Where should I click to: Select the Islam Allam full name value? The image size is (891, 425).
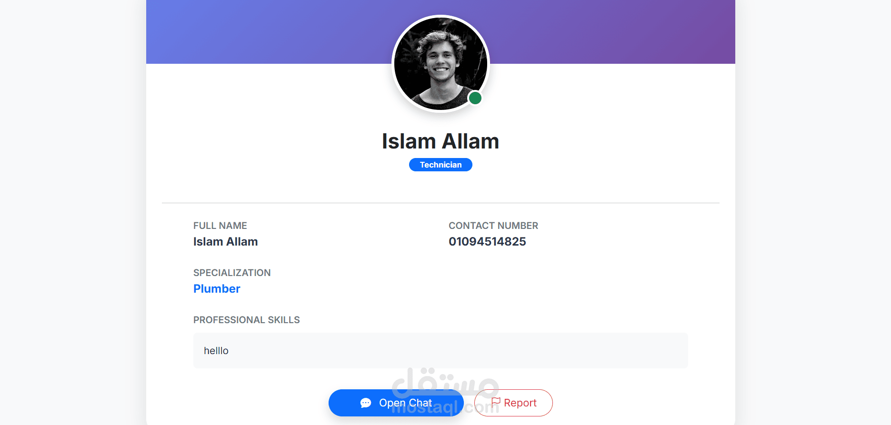click(225, 242)
